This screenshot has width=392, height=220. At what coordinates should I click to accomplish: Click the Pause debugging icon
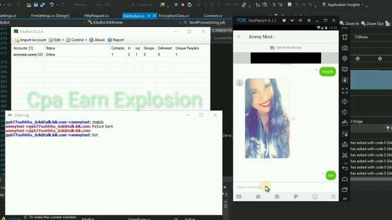point(176,5)
